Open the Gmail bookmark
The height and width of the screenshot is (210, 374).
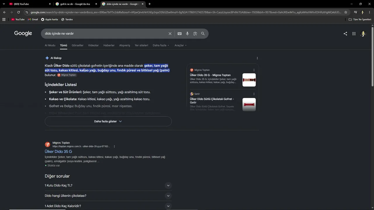tap(33, 20)
